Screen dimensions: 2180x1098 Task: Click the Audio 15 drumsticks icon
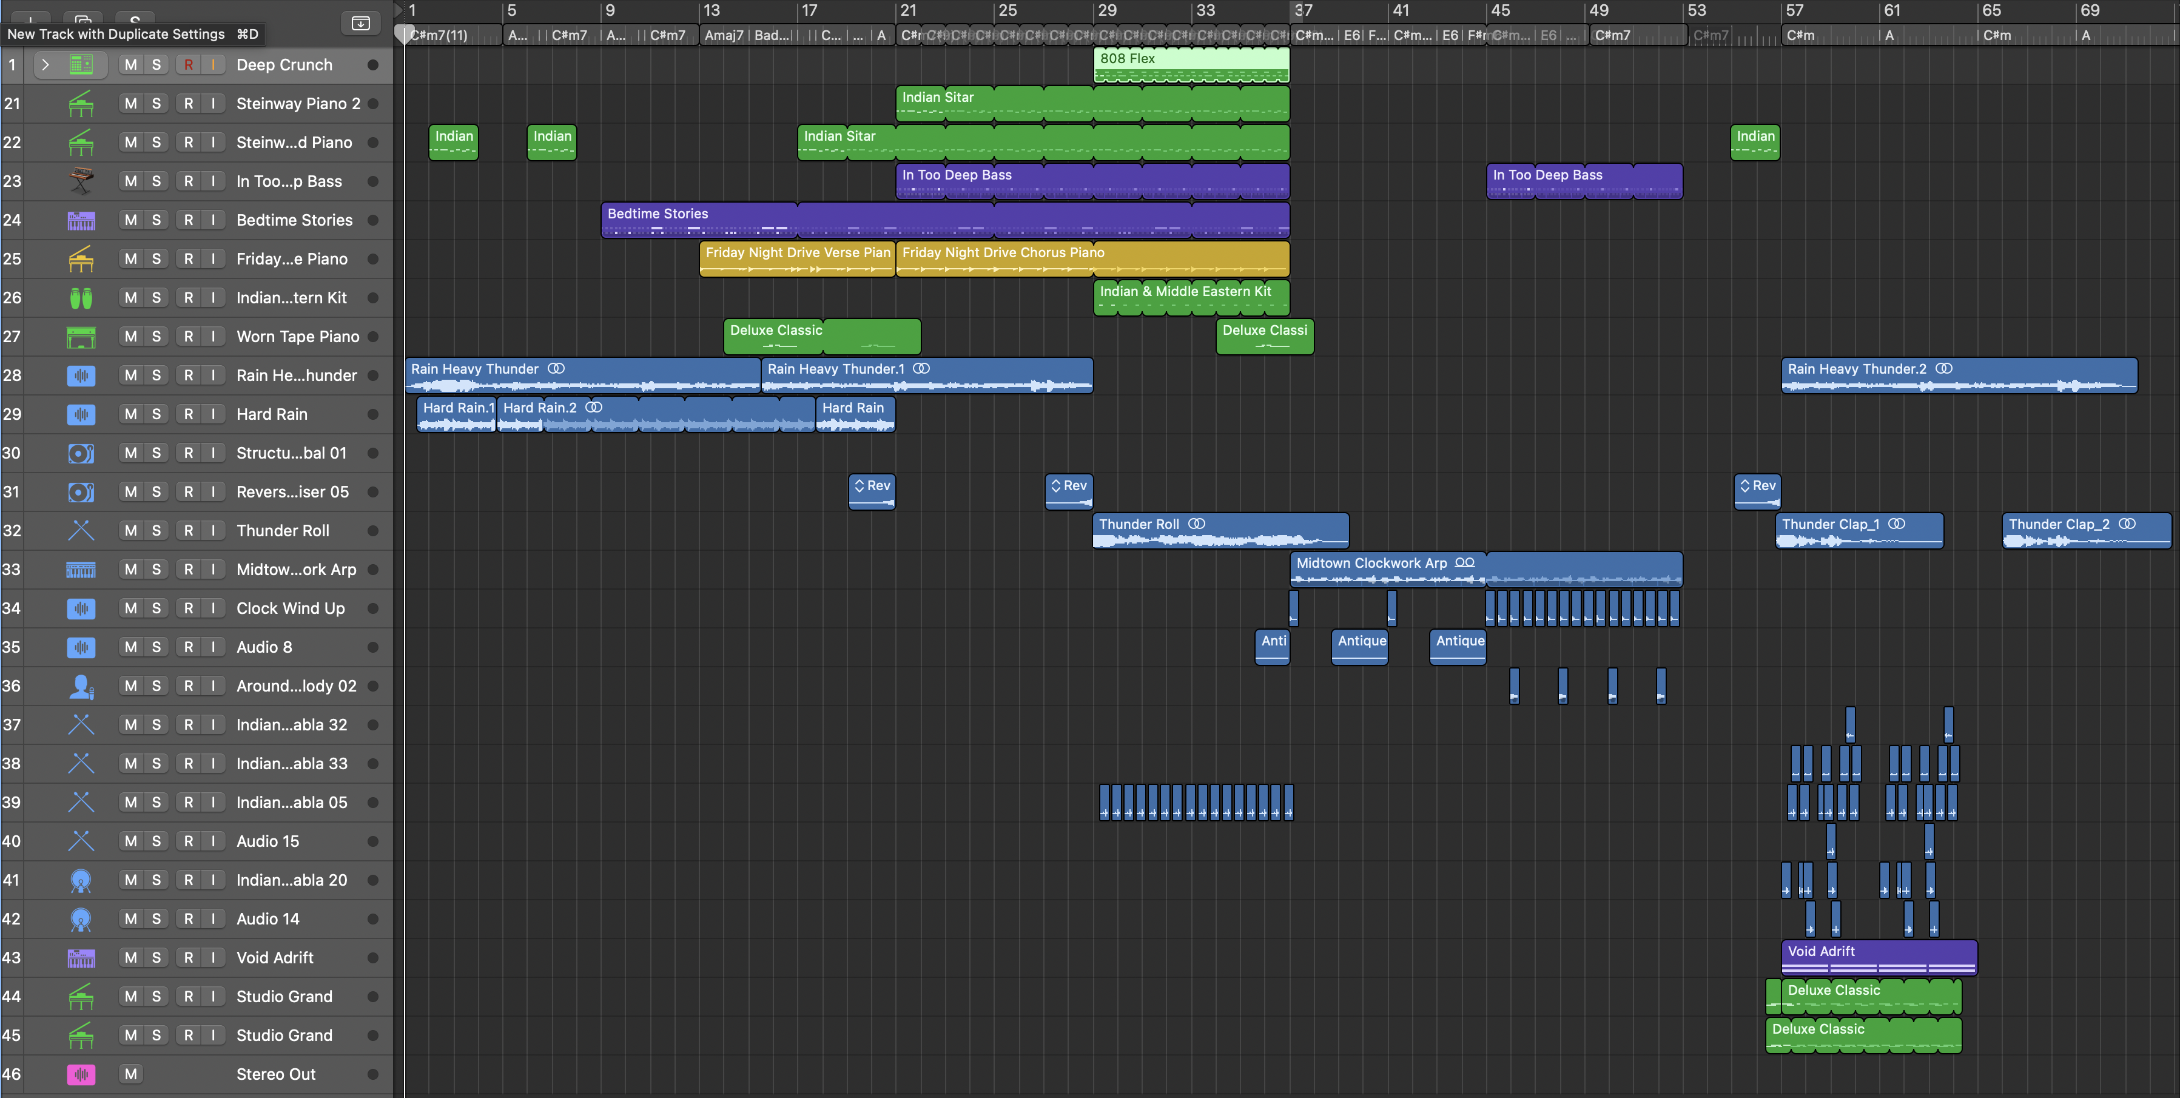(x=81, y=841)
